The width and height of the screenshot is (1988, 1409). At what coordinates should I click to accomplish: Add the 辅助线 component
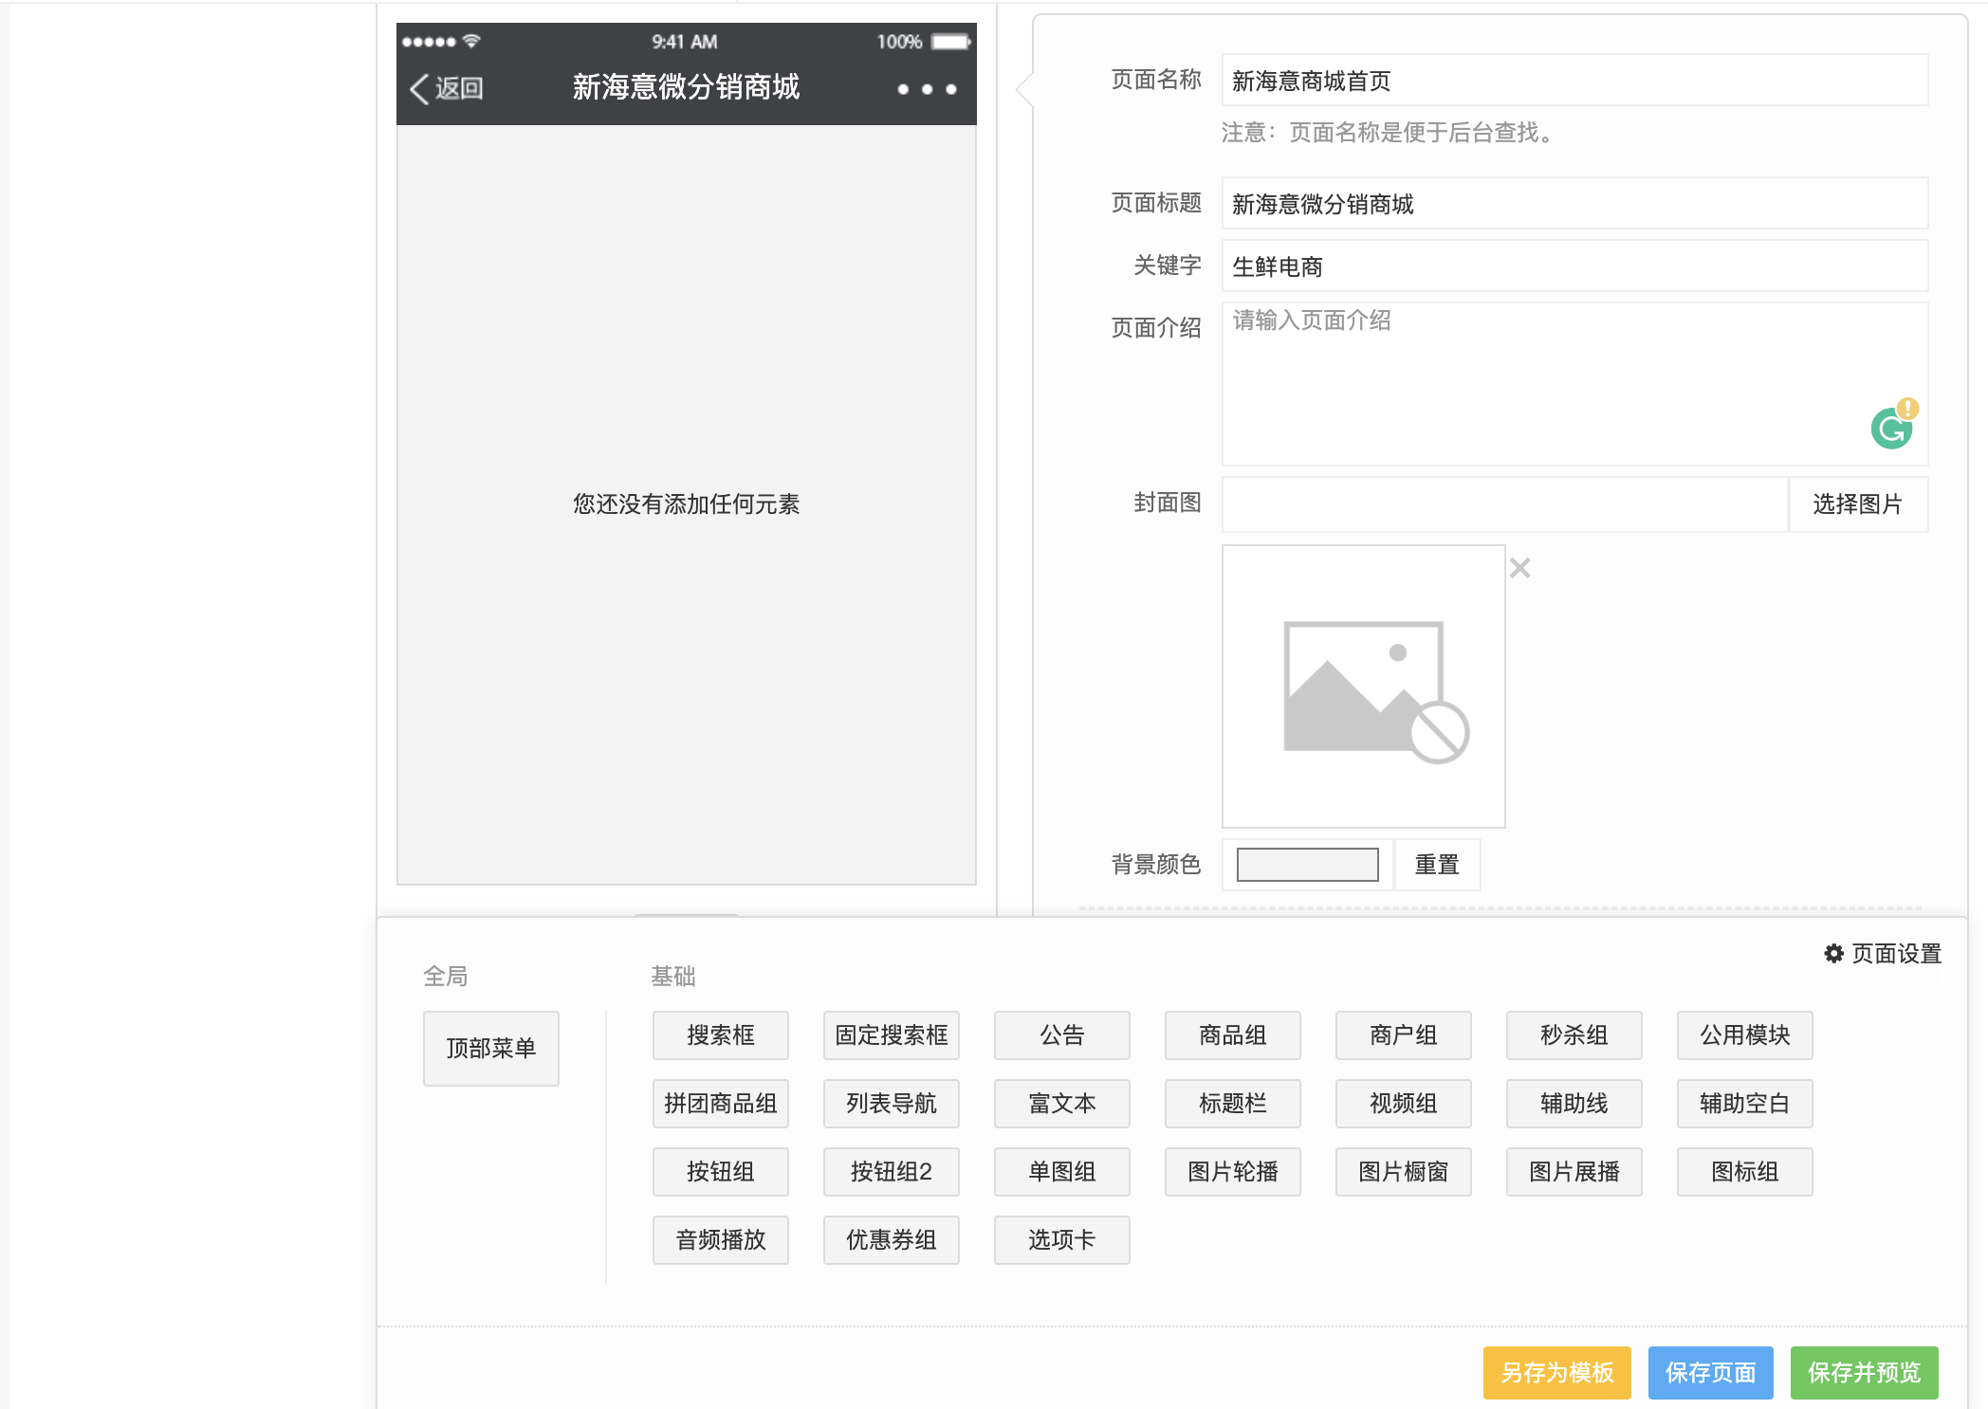(x=1574, y=1103)
